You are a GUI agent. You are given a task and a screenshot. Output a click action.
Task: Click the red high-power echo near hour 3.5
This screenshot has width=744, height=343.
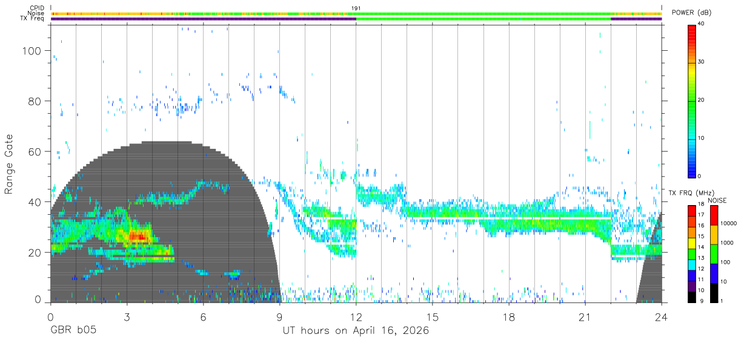coord(139,238)
